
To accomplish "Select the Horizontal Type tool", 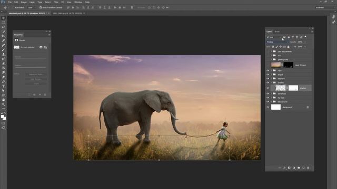I will 3,86.
